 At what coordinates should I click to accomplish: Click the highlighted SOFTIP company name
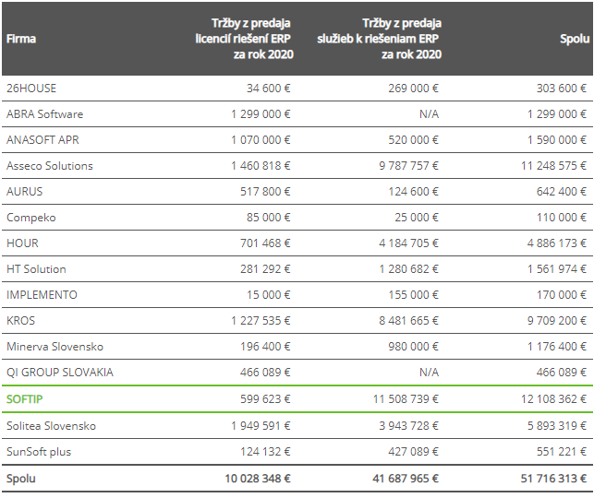[25, 400]
